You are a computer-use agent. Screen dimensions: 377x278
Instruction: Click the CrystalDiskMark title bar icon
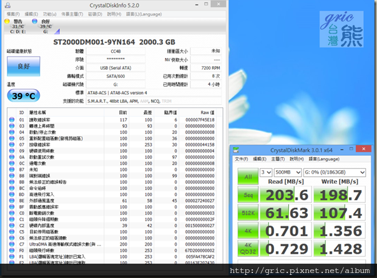(x=237, y=150)
